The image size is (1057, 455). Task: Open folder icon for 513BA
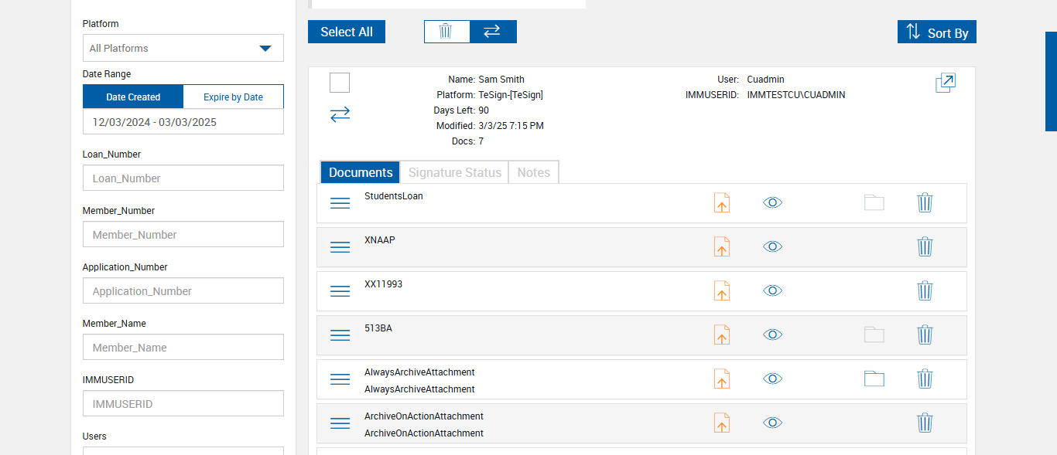coord(874,335)
